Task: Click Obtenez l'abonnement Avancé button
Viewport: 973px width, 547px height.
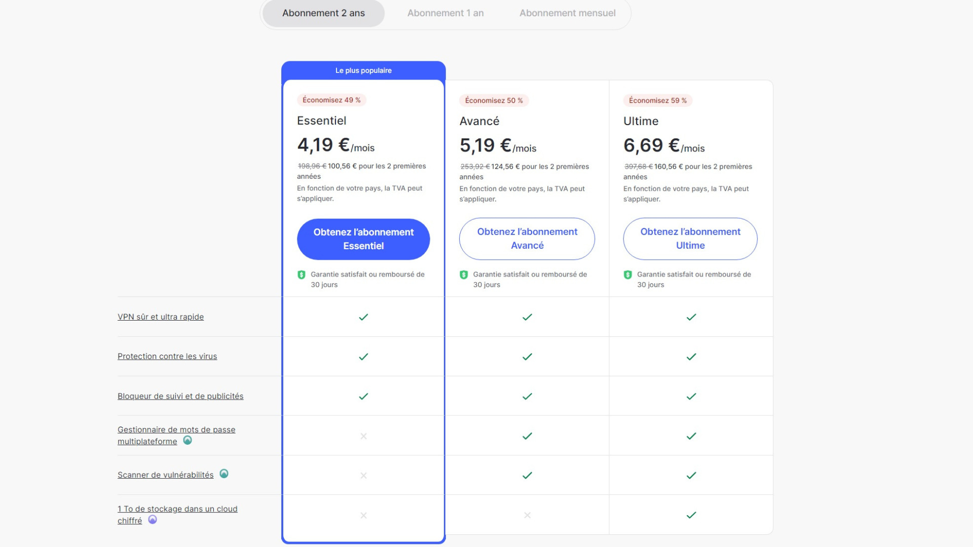Action: coord(527,239)
